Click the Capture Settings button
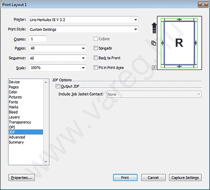The height and width of the screenshot is (190, 210). pyautogui.click(x=185, y=178)
